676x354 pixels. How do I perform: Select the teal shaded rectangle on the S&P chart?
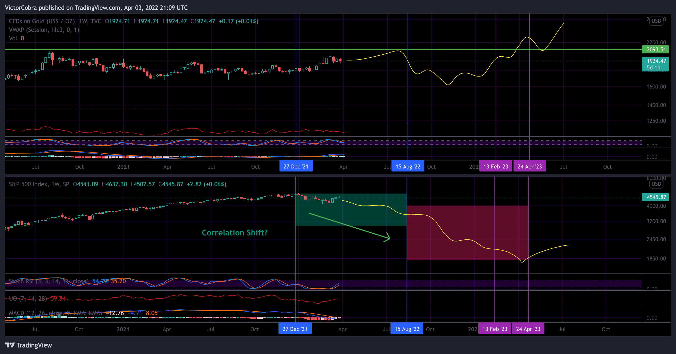(351, 210)
